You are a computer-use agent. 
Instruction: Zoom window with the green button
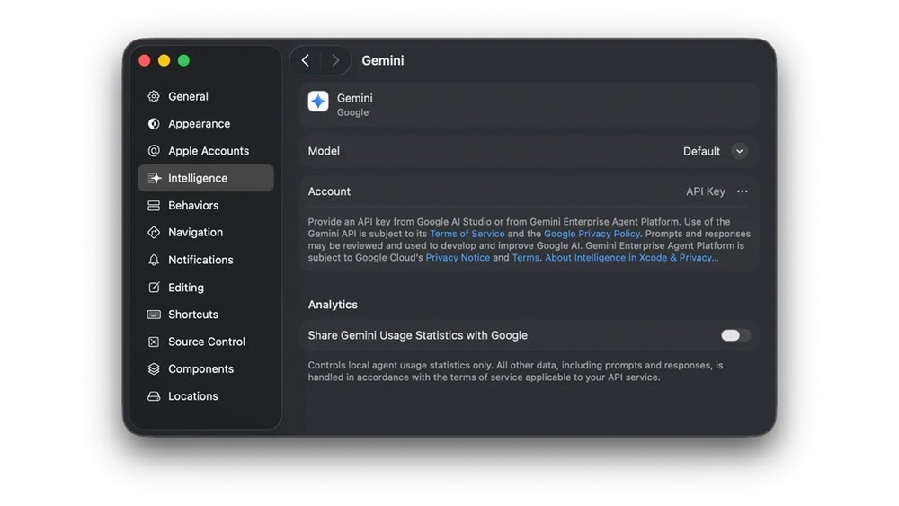[x=183, y=60]
